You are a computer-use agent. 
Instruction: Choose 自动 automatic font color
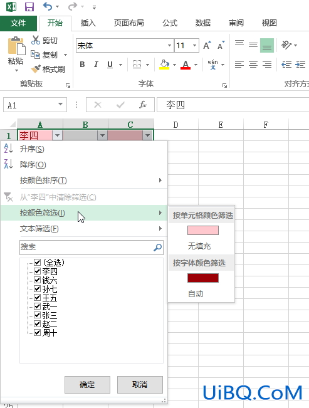pos(196,294)
